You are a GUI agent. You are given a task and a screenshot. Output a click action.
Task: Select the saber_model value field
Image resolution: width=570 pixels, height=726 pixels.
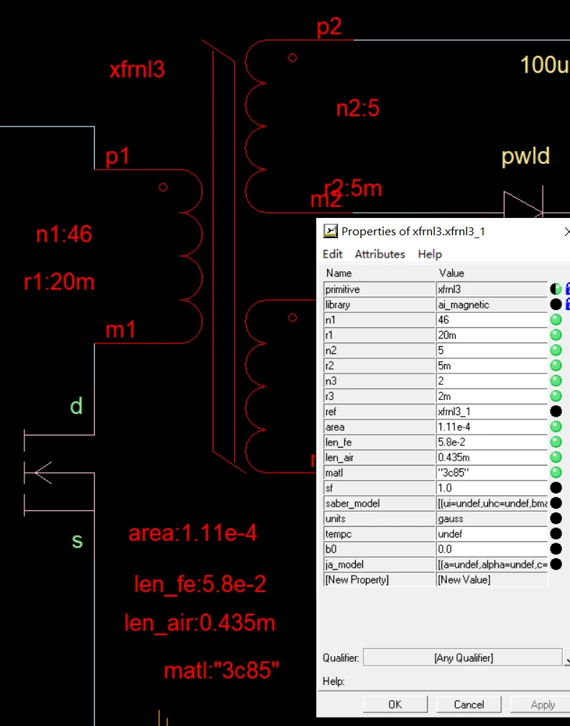tap(492, 503)
